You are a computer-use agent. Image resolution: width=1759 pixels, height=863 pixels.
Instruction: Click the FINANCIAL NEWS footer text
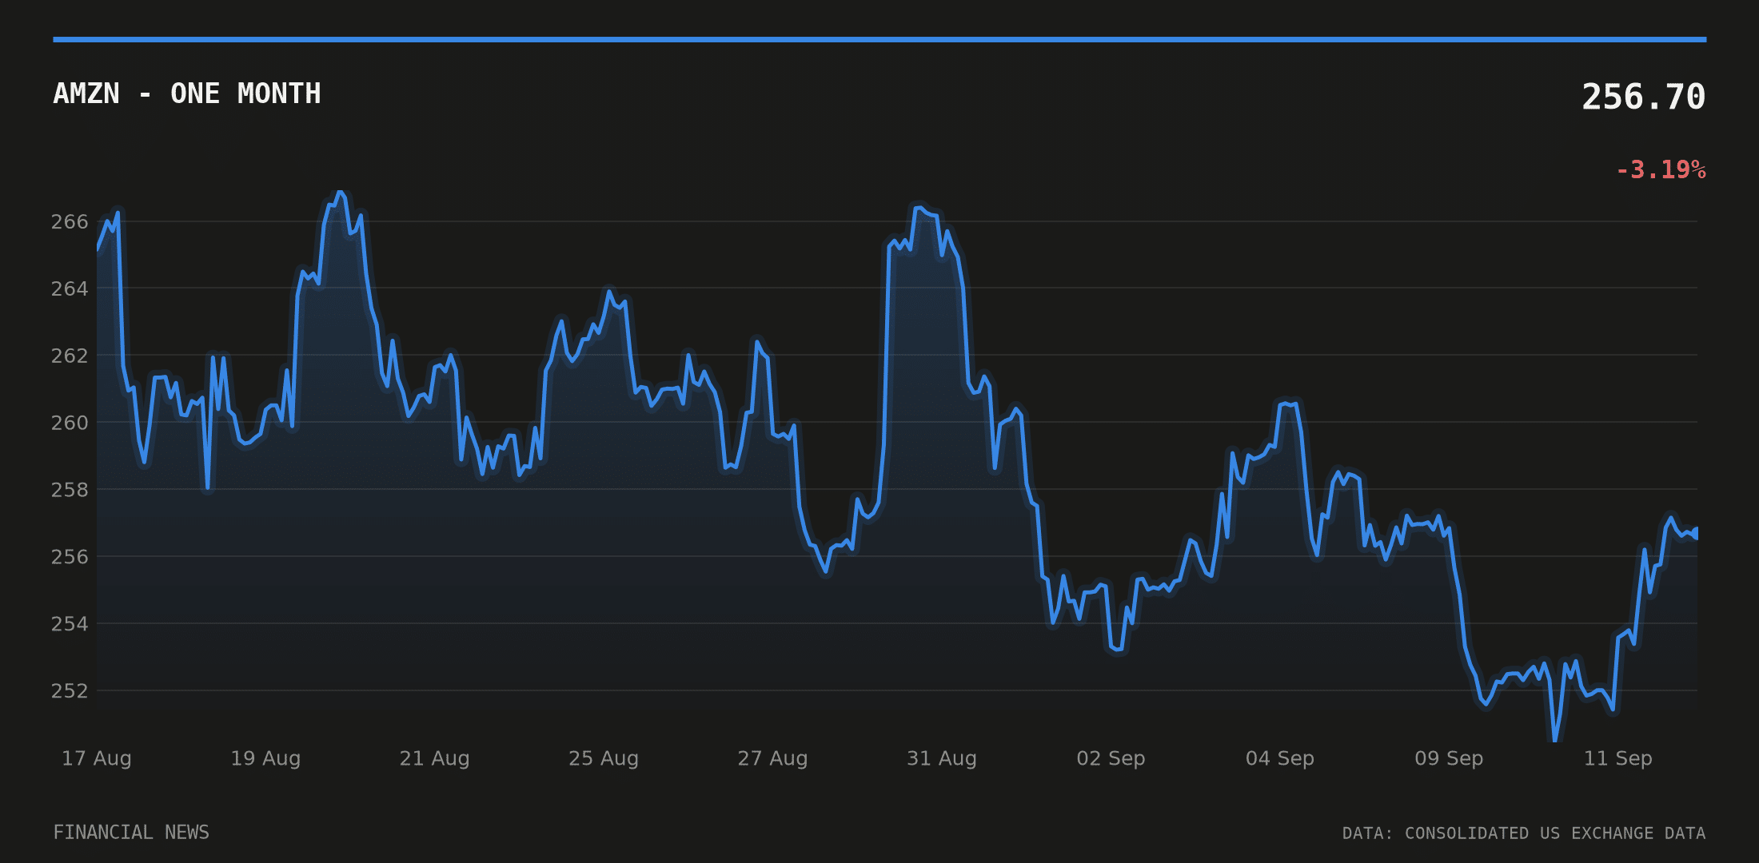[x=131, y=833]
